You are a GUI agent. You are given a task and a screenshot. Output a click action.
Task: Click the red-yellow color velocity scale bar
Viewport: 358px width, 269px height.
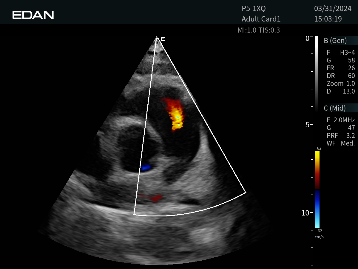coord(317,170)
